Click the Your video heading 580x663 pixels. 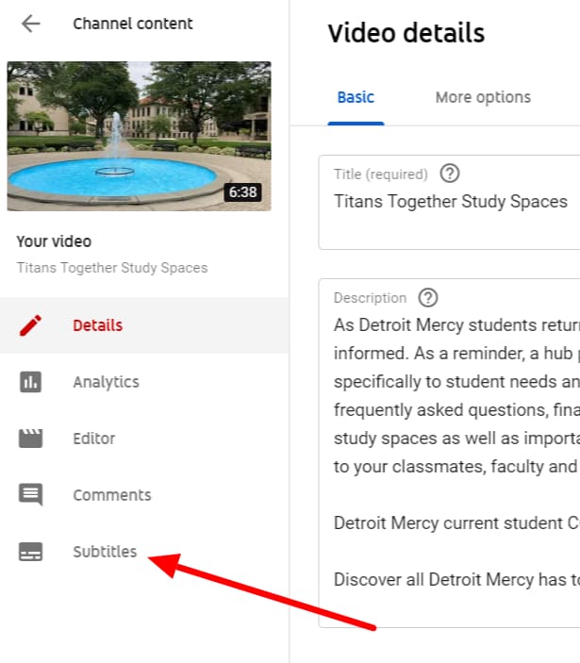54,241
